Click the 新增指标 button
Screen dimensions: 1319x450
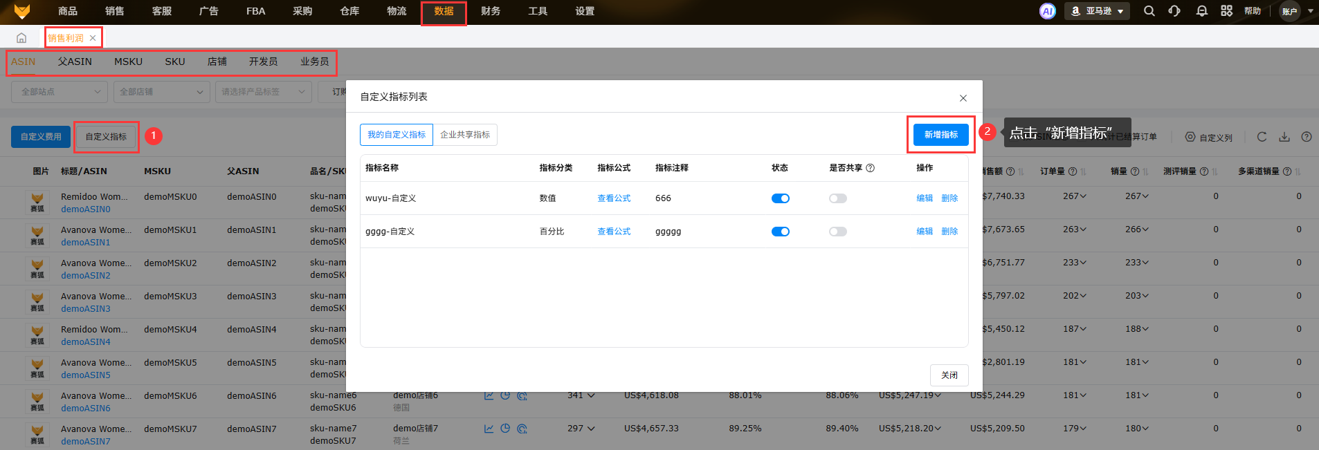point(940,135)
